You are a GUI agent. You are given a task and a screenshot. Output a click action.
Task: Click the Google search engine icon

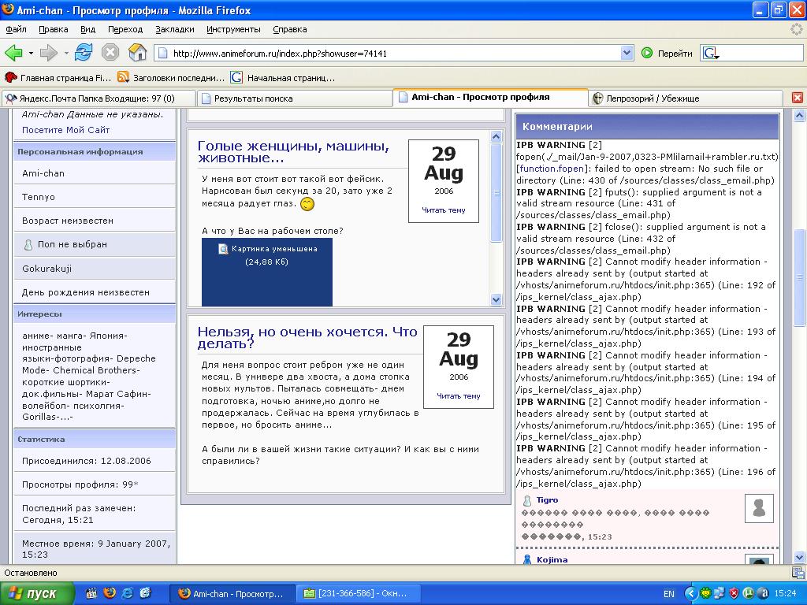[711, 53]
